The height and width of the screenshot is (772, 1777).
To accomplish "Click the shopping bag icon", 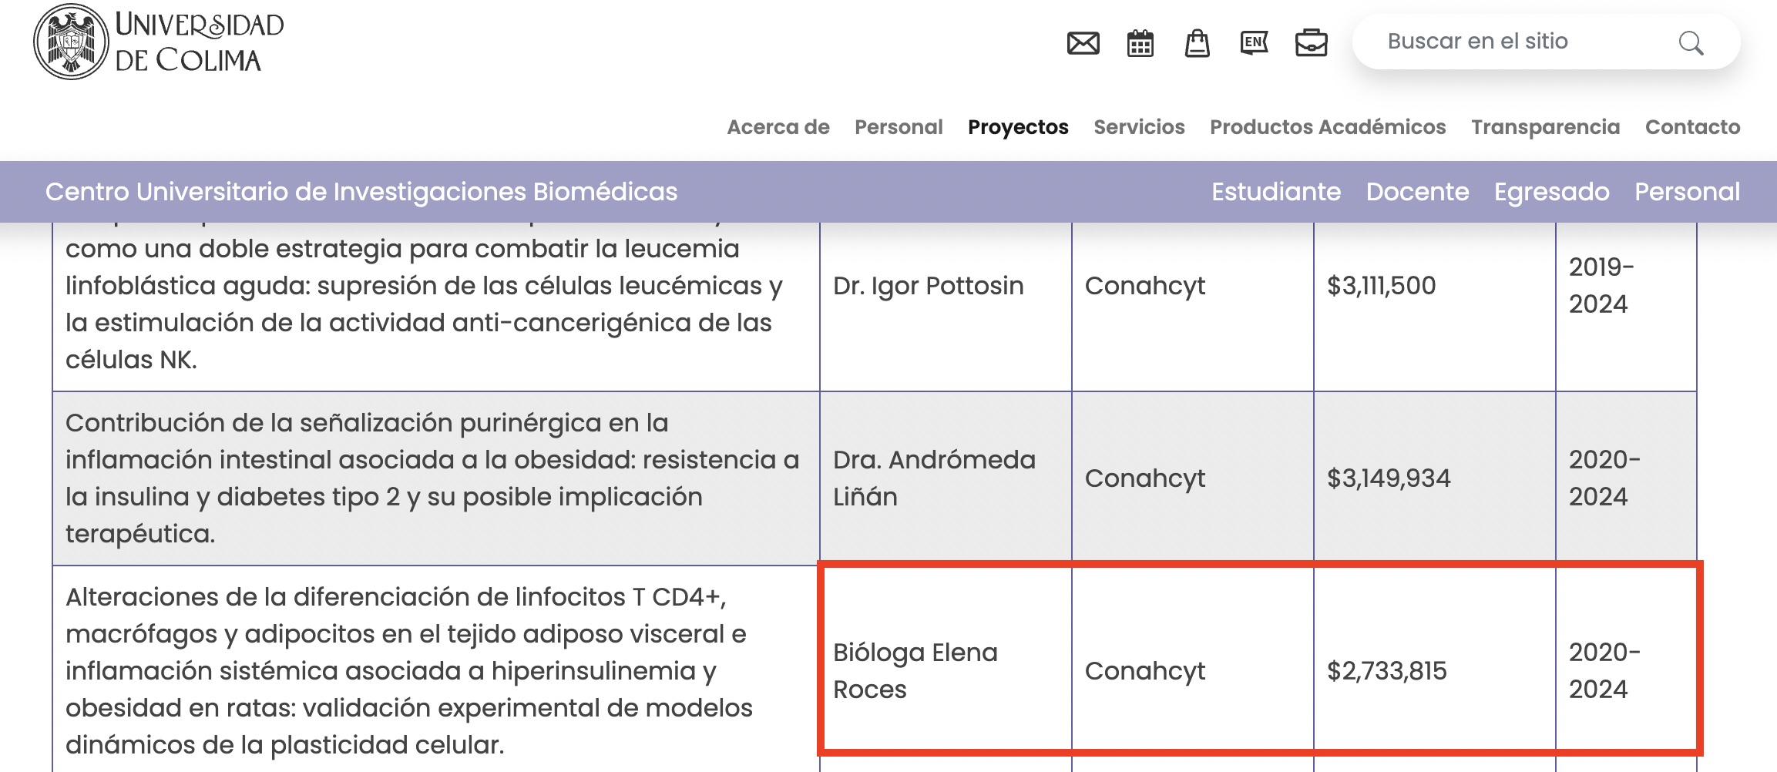I will 1197,43.
